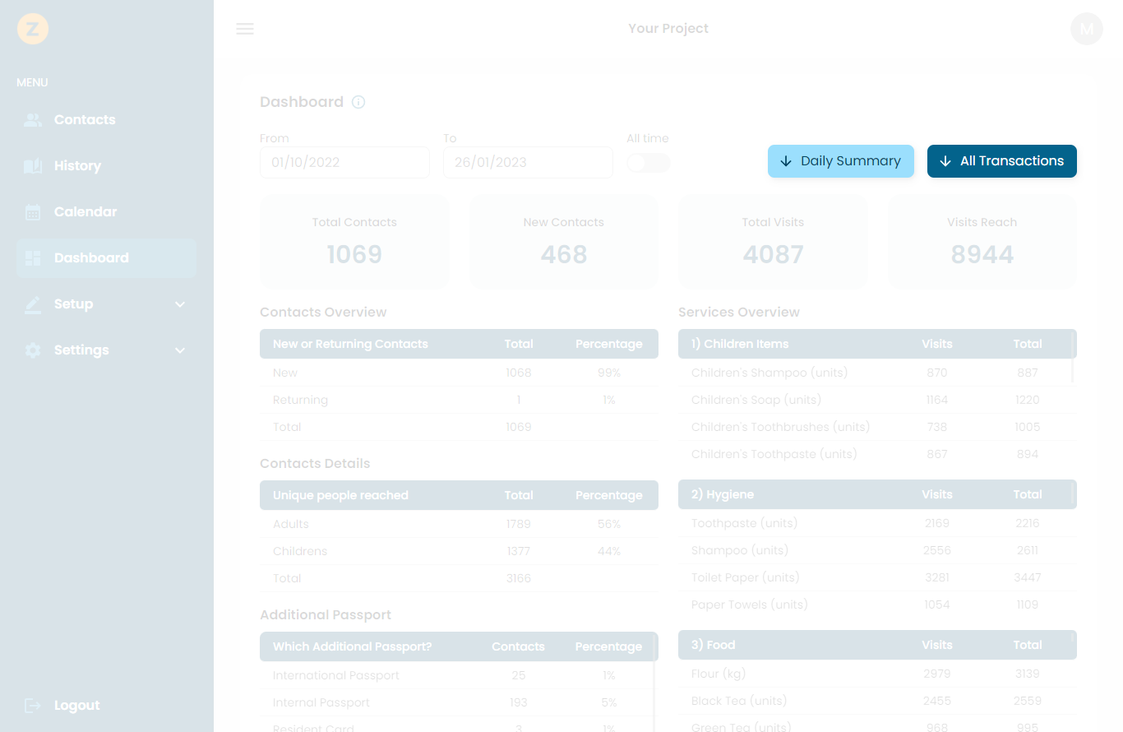Viewport: 1123px width, 732px height.
Task: Click the From date field showing 01/10/2022
Action: click(x=344, y=162)
